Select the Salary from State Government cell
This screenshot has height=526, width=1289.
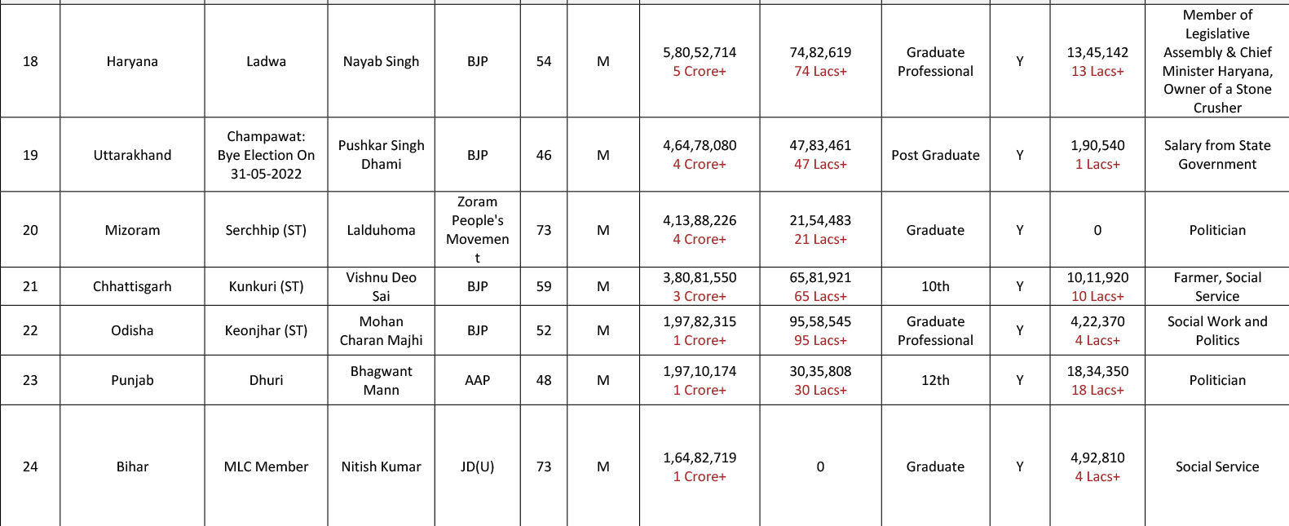pos(1217,155)
